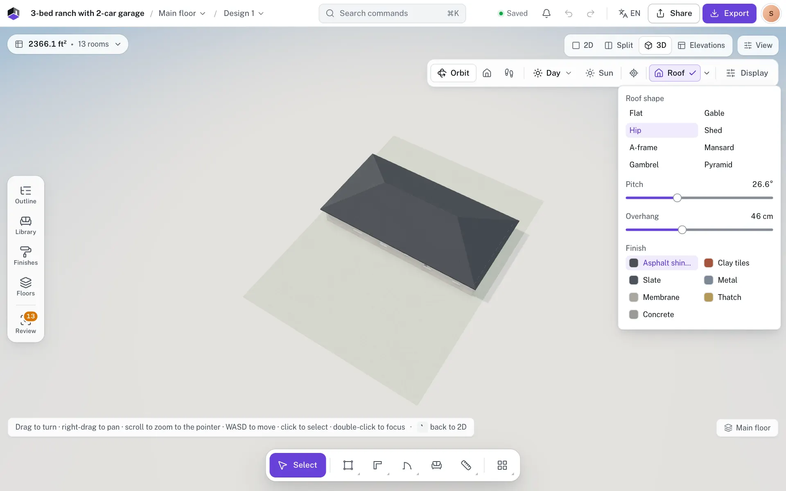Expand the Day lighting dropdown
This screenshot has height=491, width=786.
coord(552,73)
